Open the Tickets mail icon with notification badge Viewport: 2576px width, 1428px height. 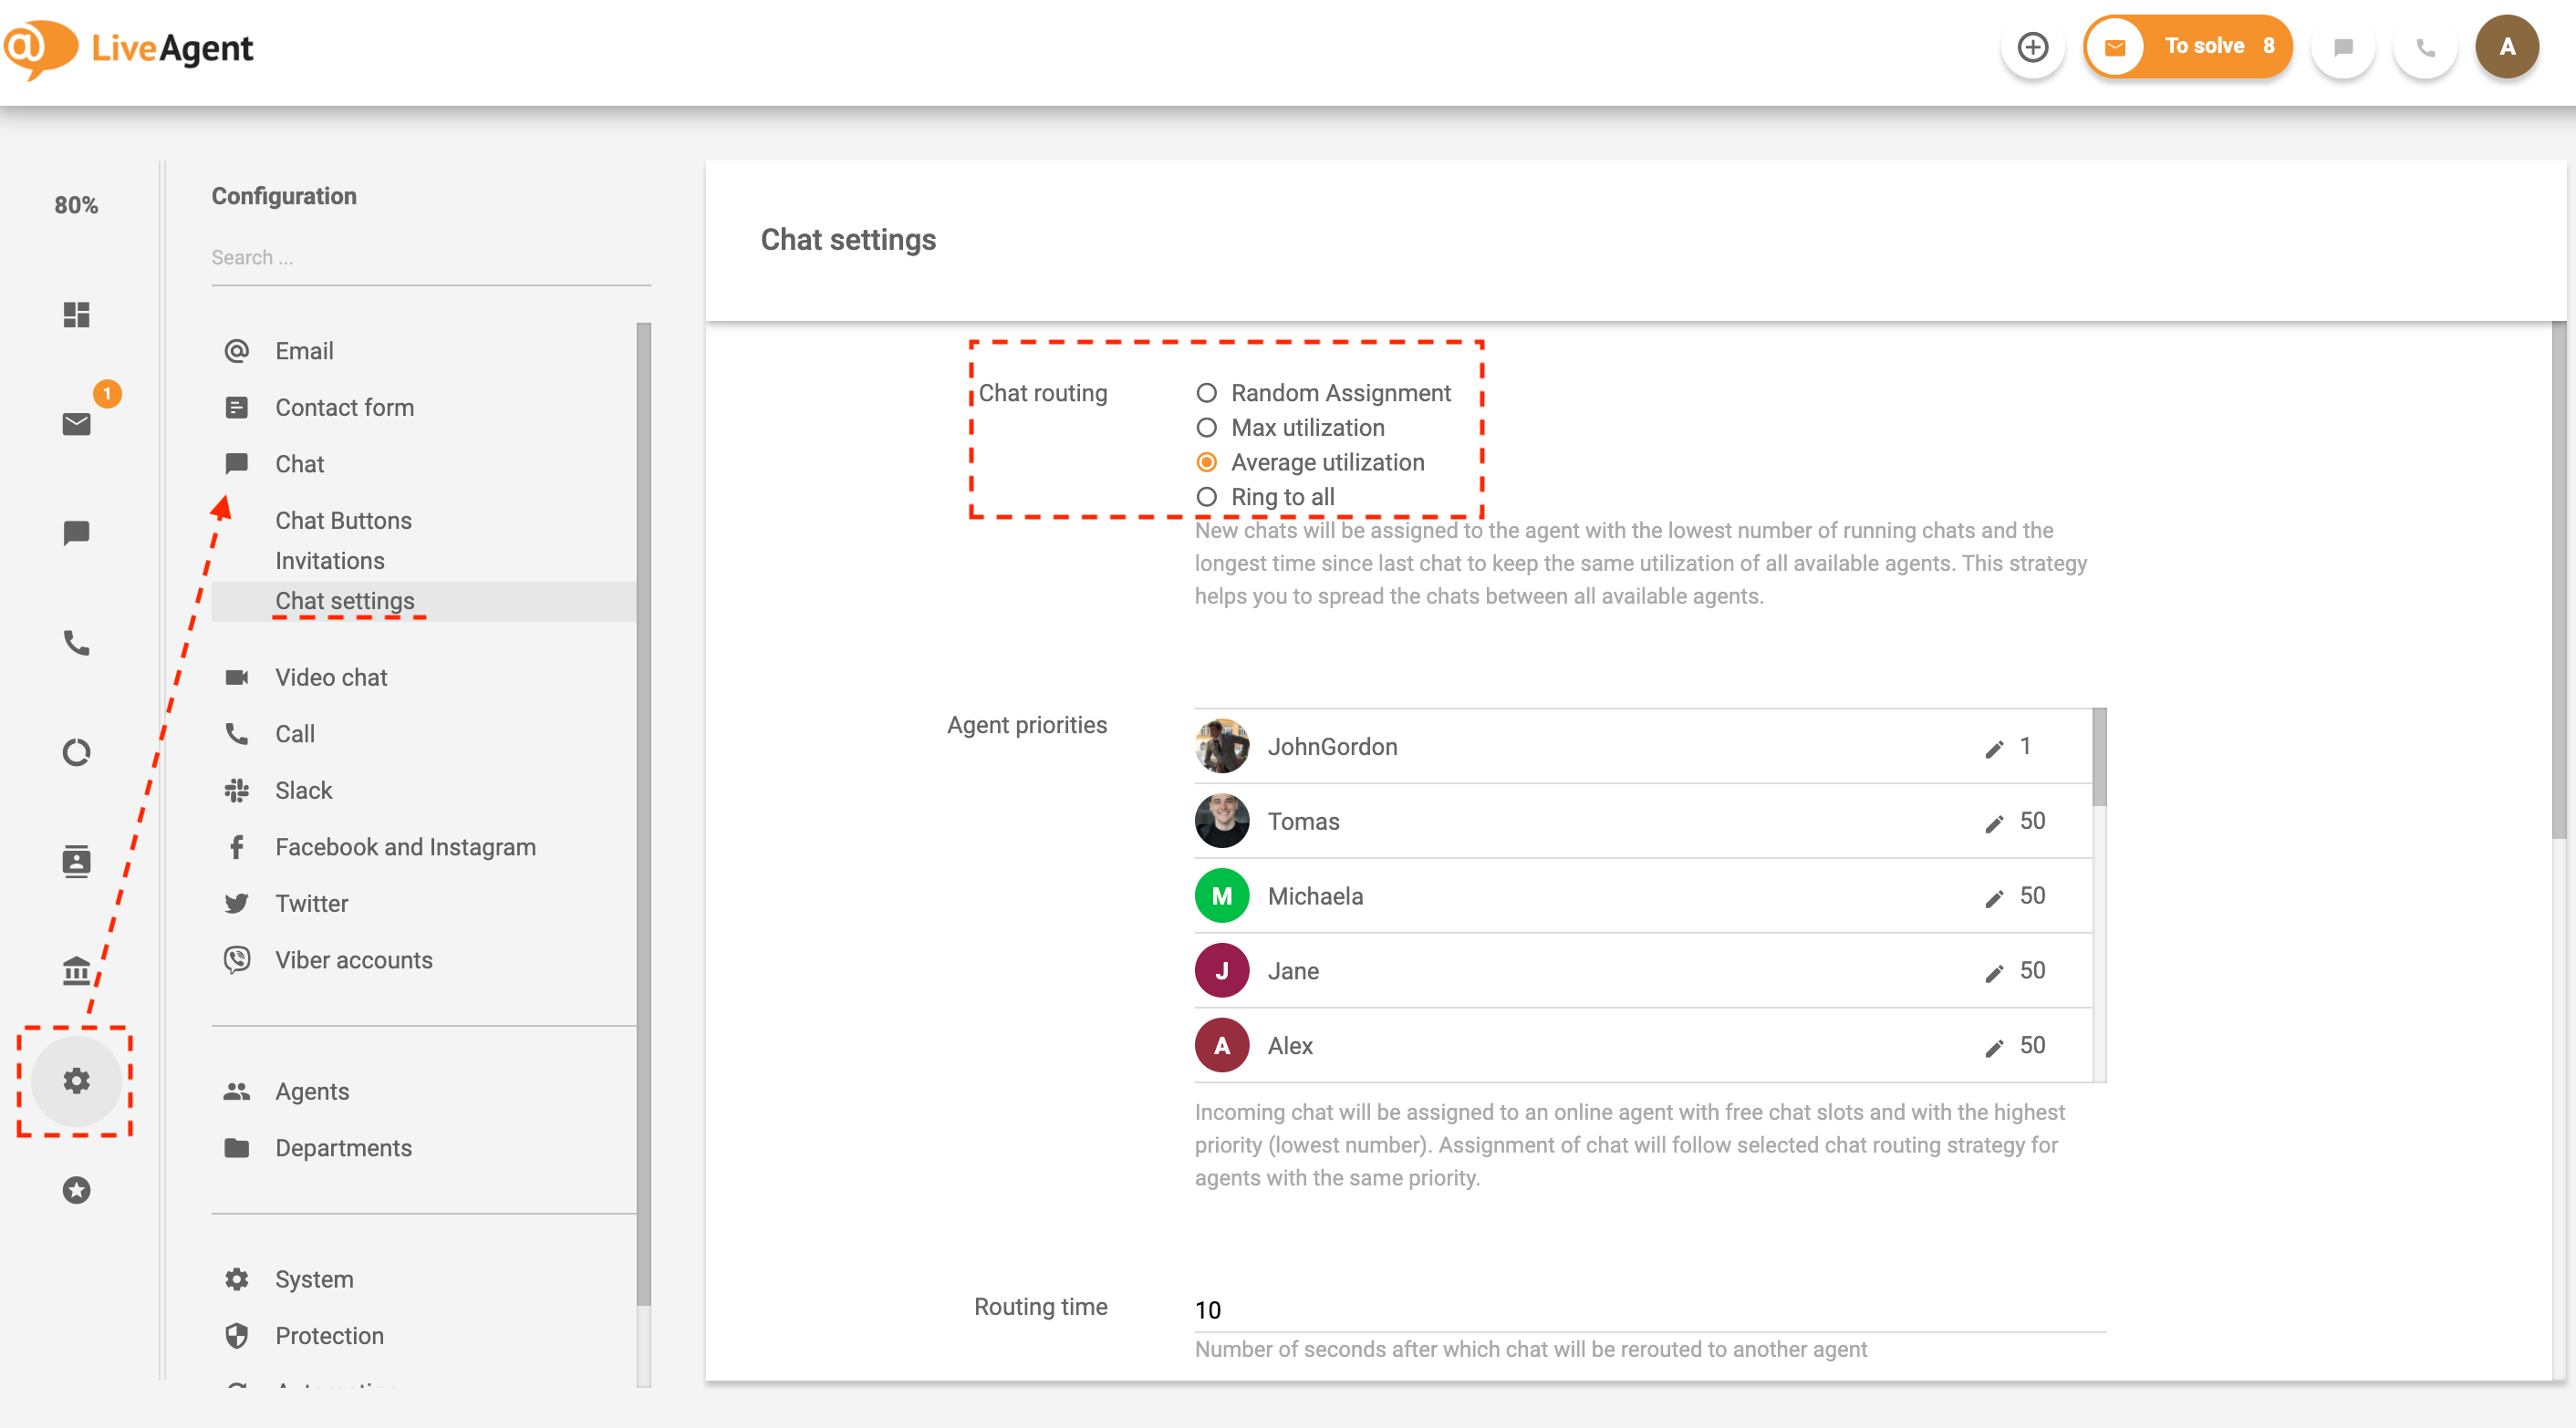click(x=75, y=424)
